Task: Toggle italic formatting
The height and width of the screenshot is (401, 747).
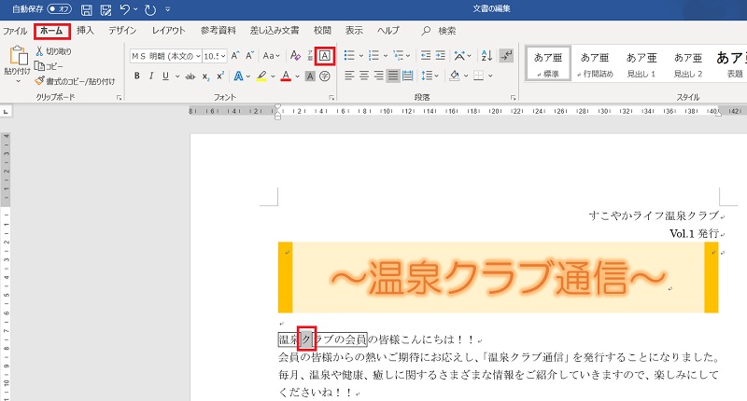Action: [151, 76]
